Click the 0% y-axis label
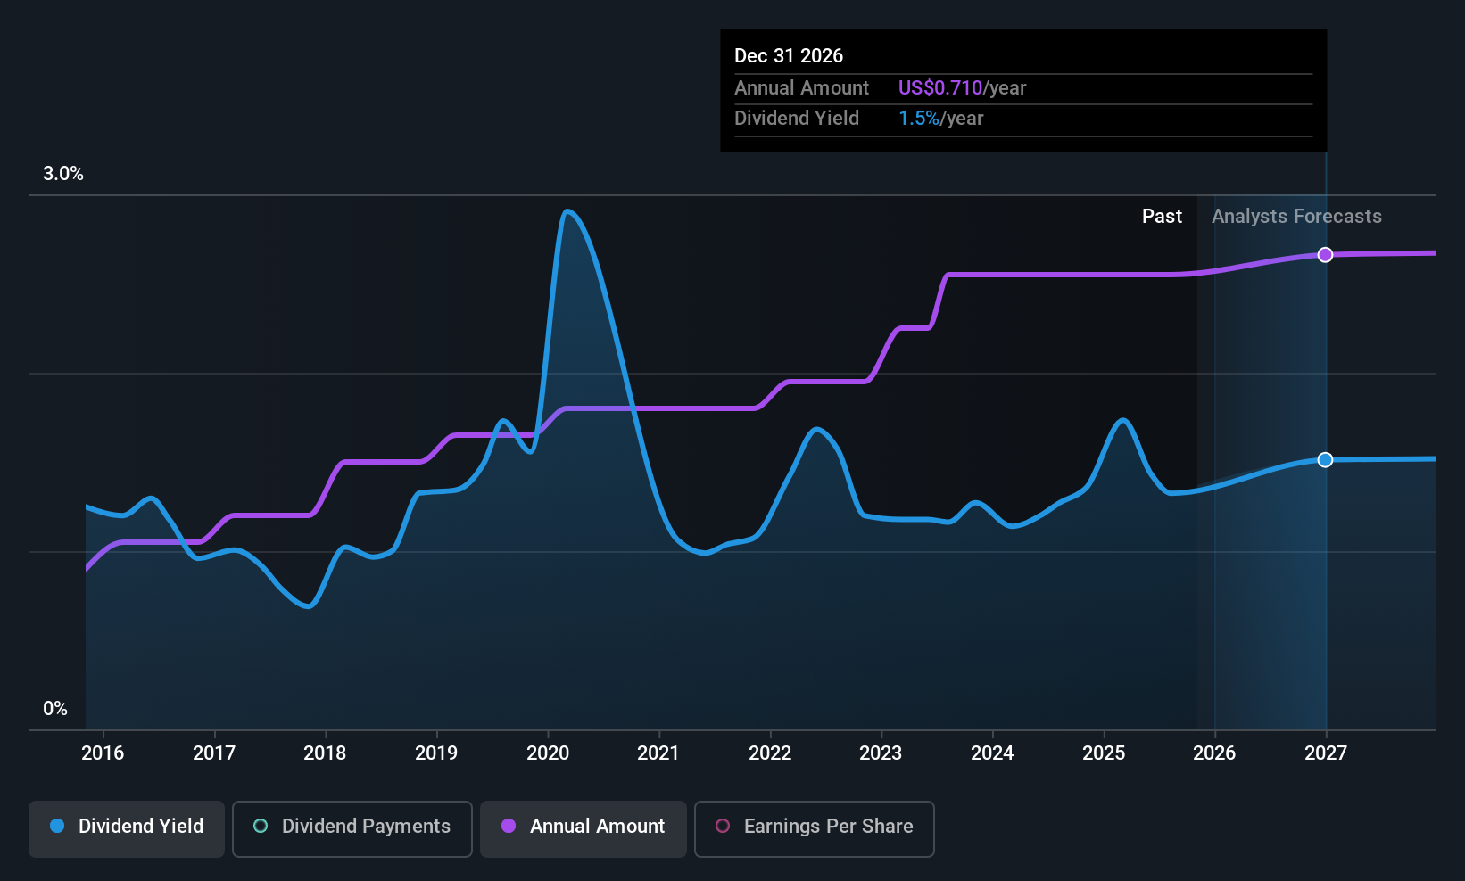The height and width of the screenshot is (881, 1465). tap(55, 709)
